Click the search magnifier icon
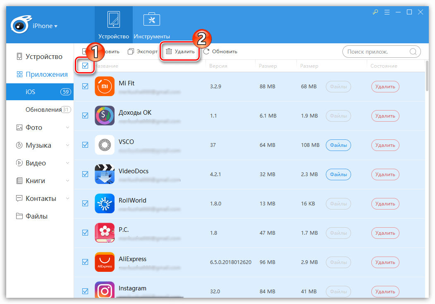Viewport: 435px width, 304px height. pyautogui.click(x=413, y=52)
